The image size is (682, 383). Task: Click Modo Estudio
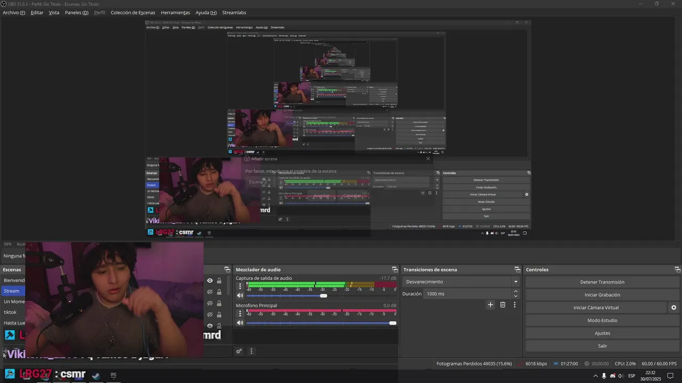tap(602, 320)
